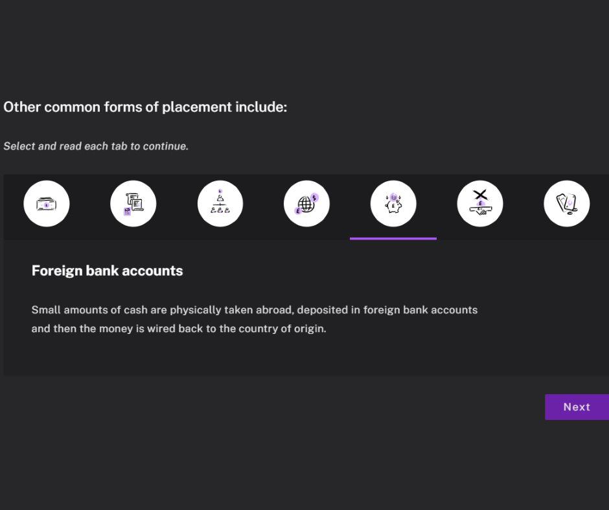Click the Next button
Viewport: 609px width, 510px height.
click(x=577, y=407)
